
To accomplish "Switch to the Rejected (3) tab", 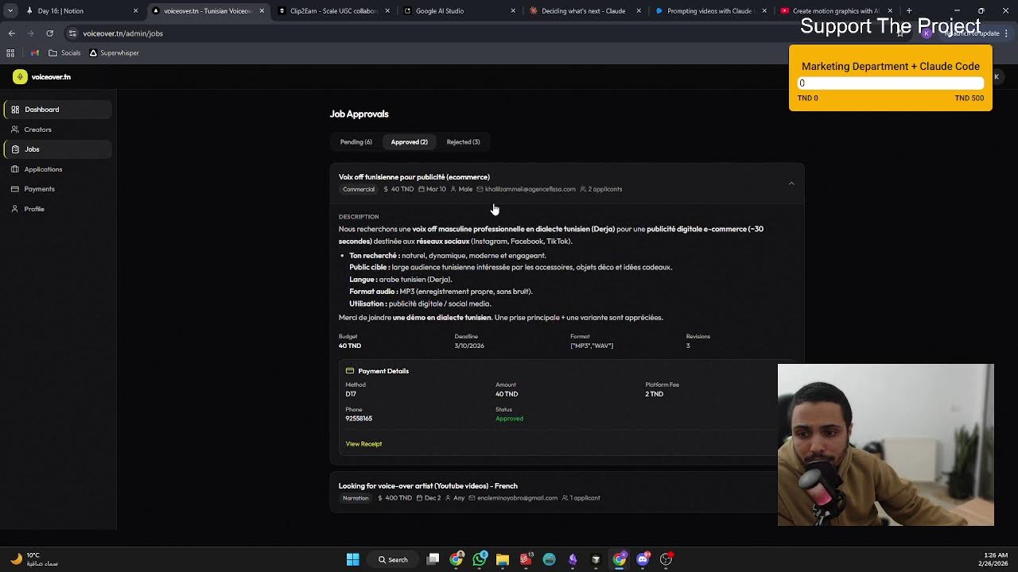I will pos(463,142).
